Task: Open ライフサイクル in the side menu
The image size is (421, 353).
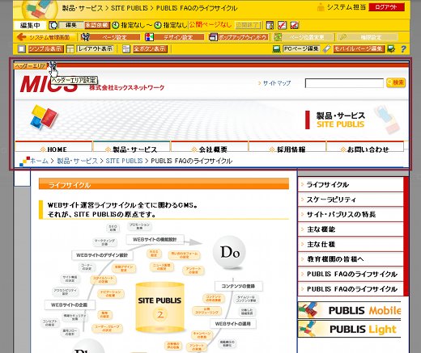Action: click(351, 184)
